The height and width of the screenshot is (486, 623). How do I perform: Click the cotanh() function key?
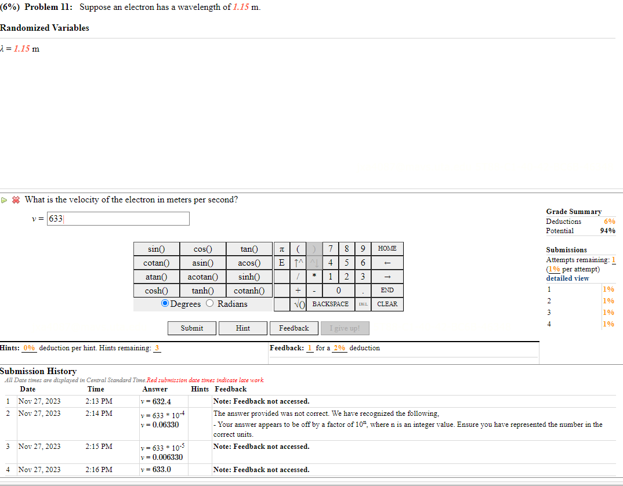249,291
